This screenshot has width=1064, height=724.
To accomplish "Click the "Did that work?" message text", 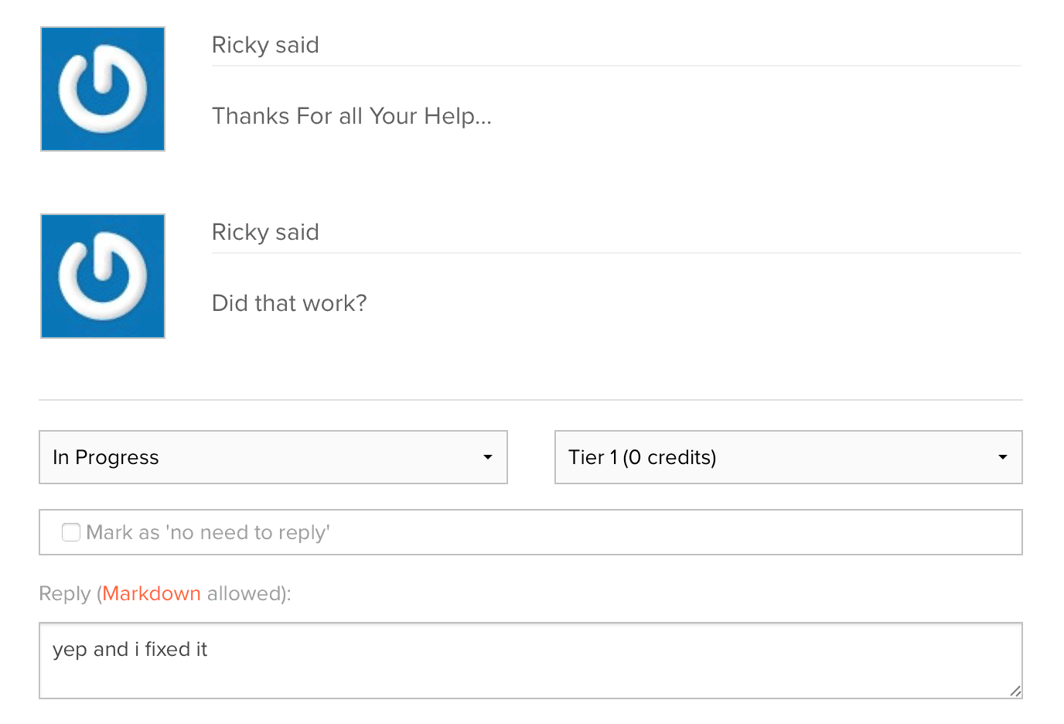I will tap(289, 303).
